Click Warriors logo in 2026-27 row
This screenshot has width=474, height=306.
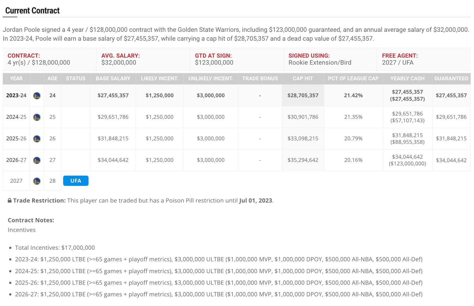pyautogui.click(x=37, y=160)
